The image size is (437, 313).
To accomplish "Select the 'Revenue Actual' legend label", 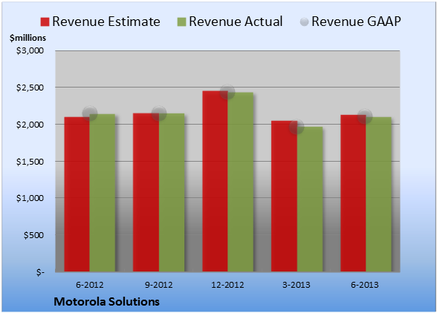I will 236,22.
